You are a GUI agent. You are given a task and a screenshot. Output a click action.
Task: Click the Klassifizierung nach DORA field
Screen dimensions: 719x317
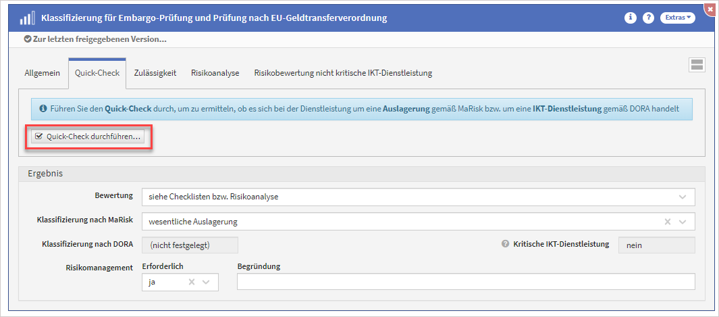[x=190, y=245]
